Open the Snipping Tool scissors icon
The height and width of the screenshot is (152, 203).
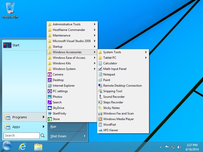100,91
